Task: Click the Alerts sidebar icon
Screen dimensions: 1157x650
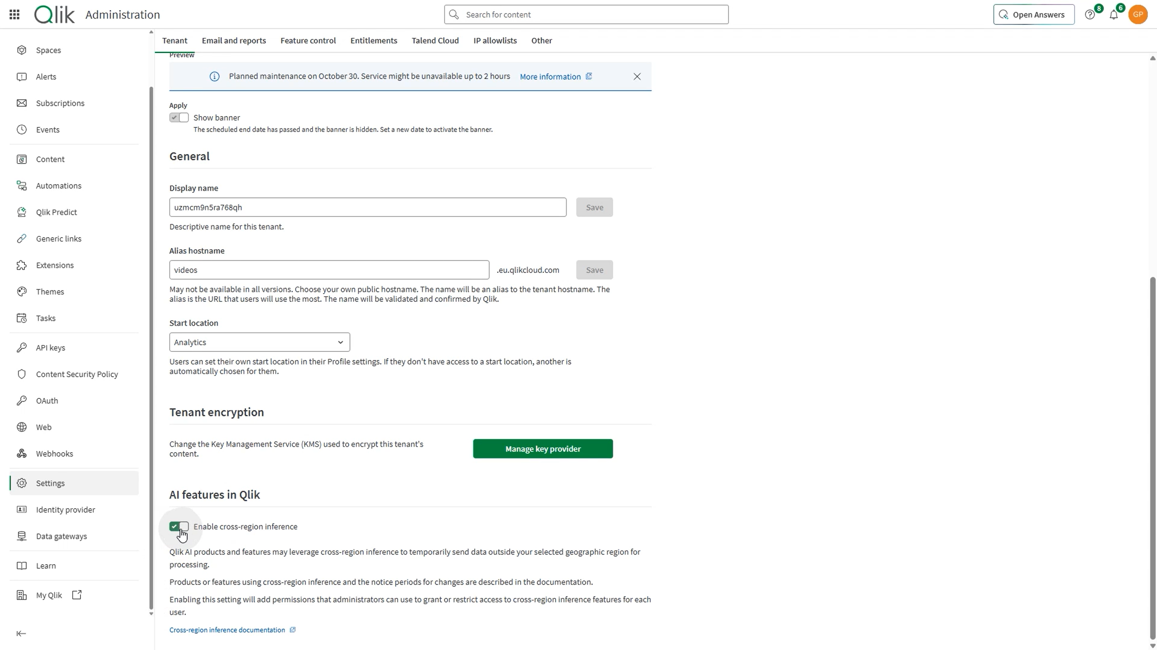Action: 22,77
